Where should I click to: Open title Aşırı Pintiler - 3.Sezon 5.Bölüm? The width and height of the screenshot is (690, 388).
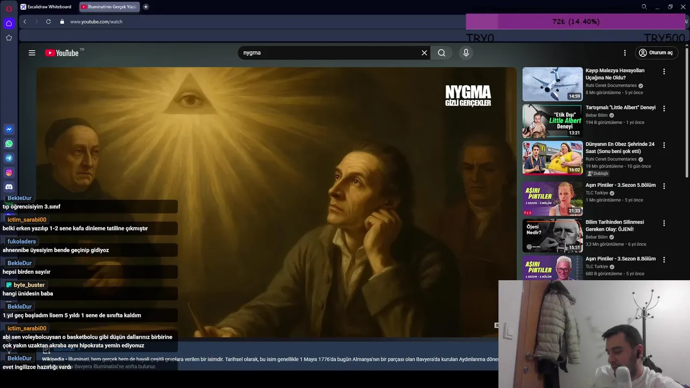pos(620,185)
